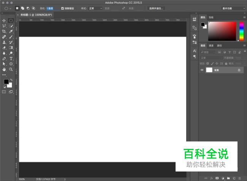Click the 选择并遮住 button
The width and height of the screenshot is (247, 181).
156,8
